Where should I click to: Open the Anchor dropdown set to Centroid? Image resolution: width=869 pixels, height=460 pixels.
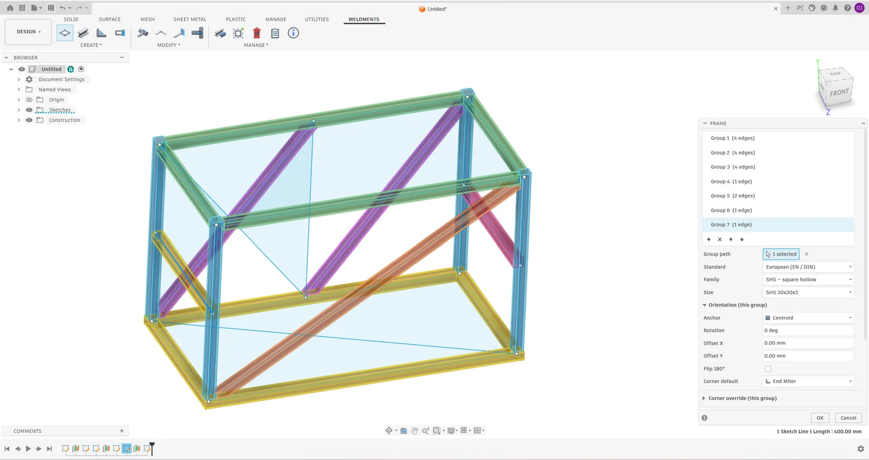(808, 318)
